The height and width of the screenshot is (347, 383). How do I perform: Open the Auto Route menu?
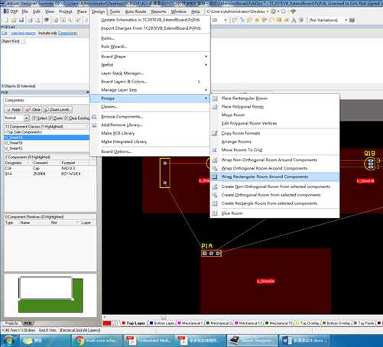[135, 11]
